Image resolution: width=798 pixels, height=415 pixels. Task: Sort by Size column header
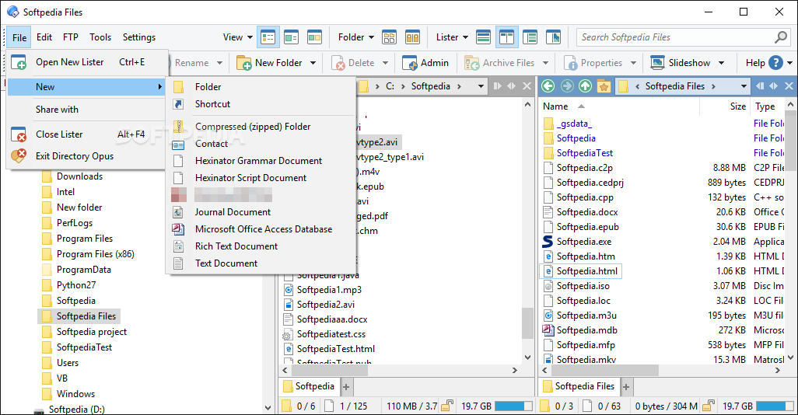(x=738, y=106)
